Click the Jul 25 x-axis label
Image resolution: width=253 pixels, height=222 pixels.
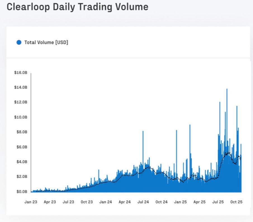click(218, 202)
